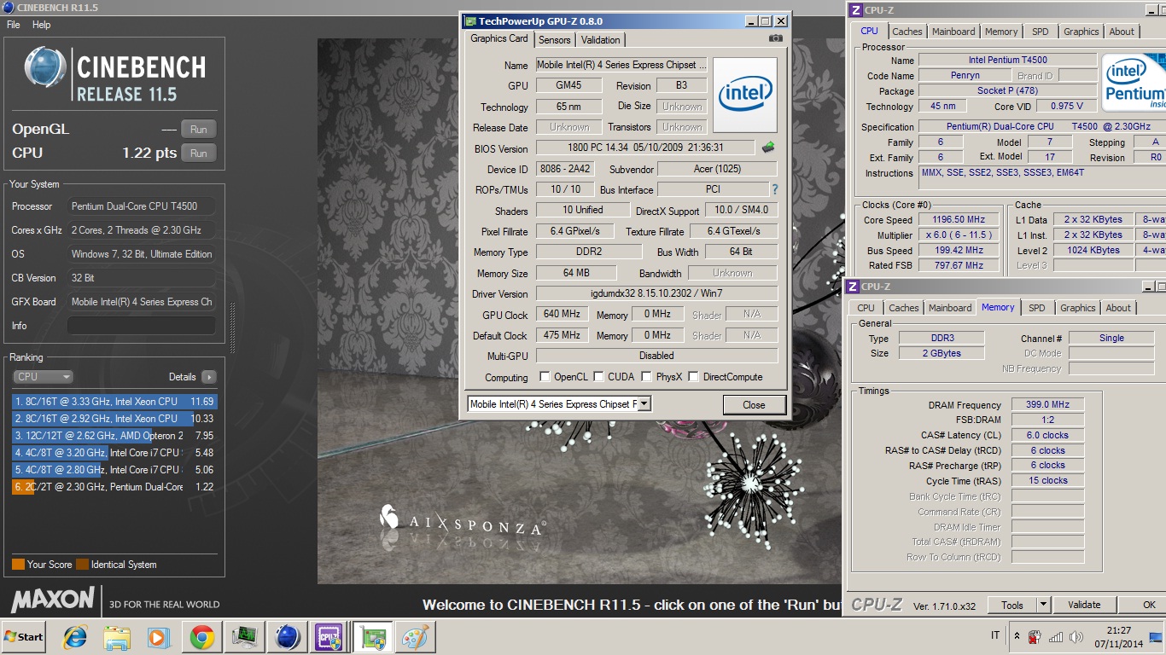Click the GPU-Z screenshot camera icon

775,39
